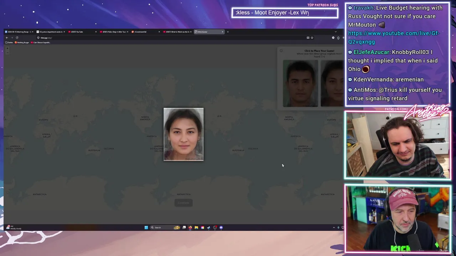This screenshot has width=456, height=256.
Task: Switch to the (6587) YouTube tab
Action: coord(83,32)
